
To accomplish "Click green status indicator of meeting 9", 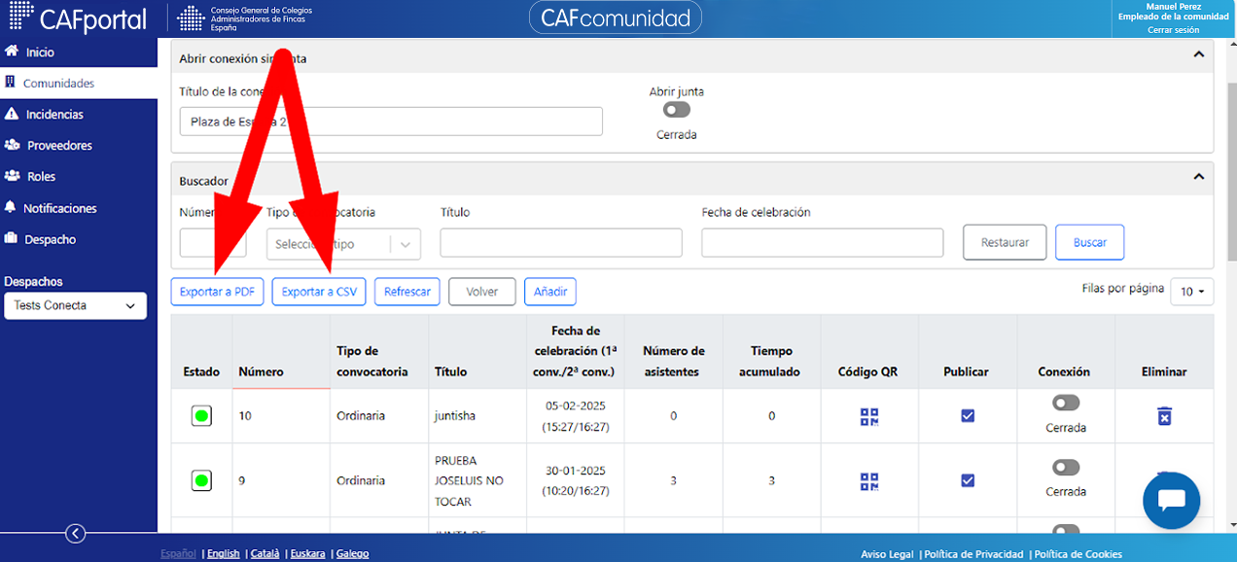I will (201, 480).
